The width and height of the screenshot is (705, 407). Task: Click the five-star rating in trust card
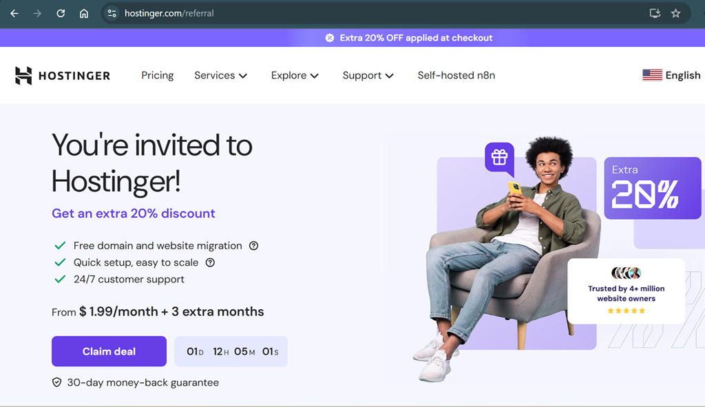[x=627, y=311]
